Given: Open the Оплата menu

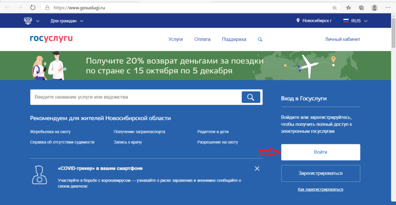Looking at the screenshot, I should [x=202, y=39].
